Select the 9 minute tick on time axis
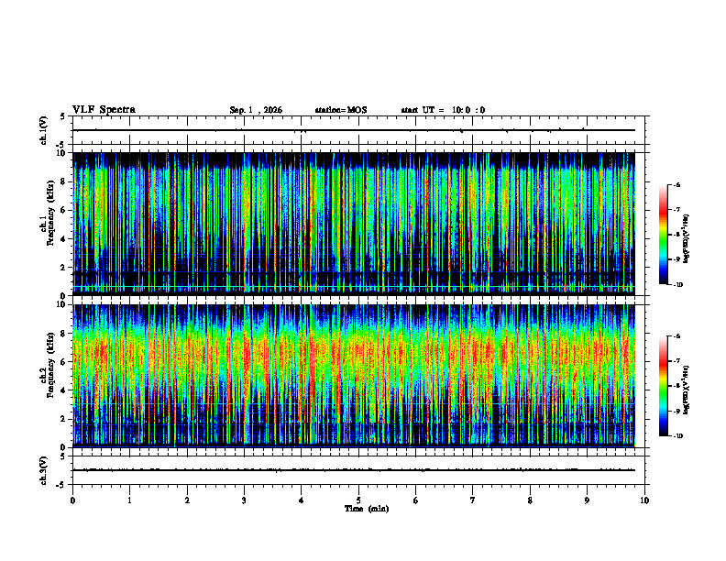 [x=587, y=500]
